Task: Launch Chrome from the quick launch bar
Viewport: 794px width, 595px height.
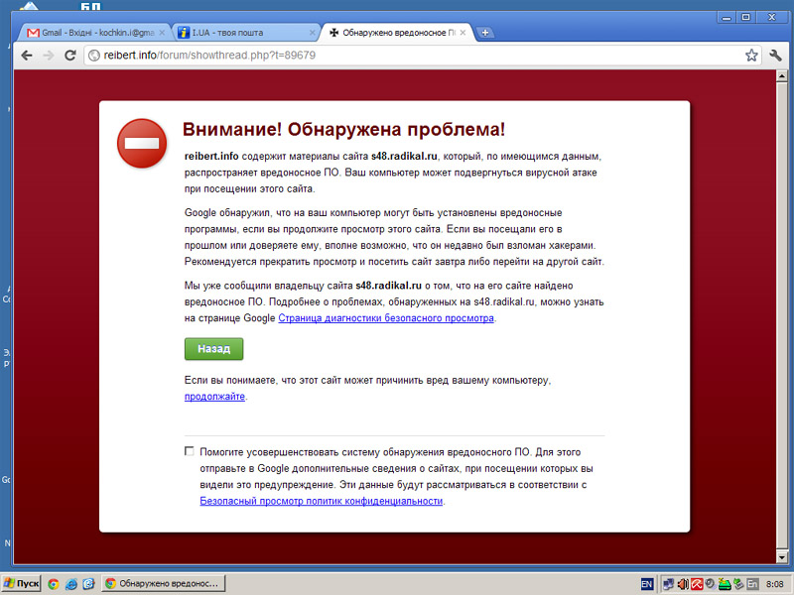Action: pos(54,584)
